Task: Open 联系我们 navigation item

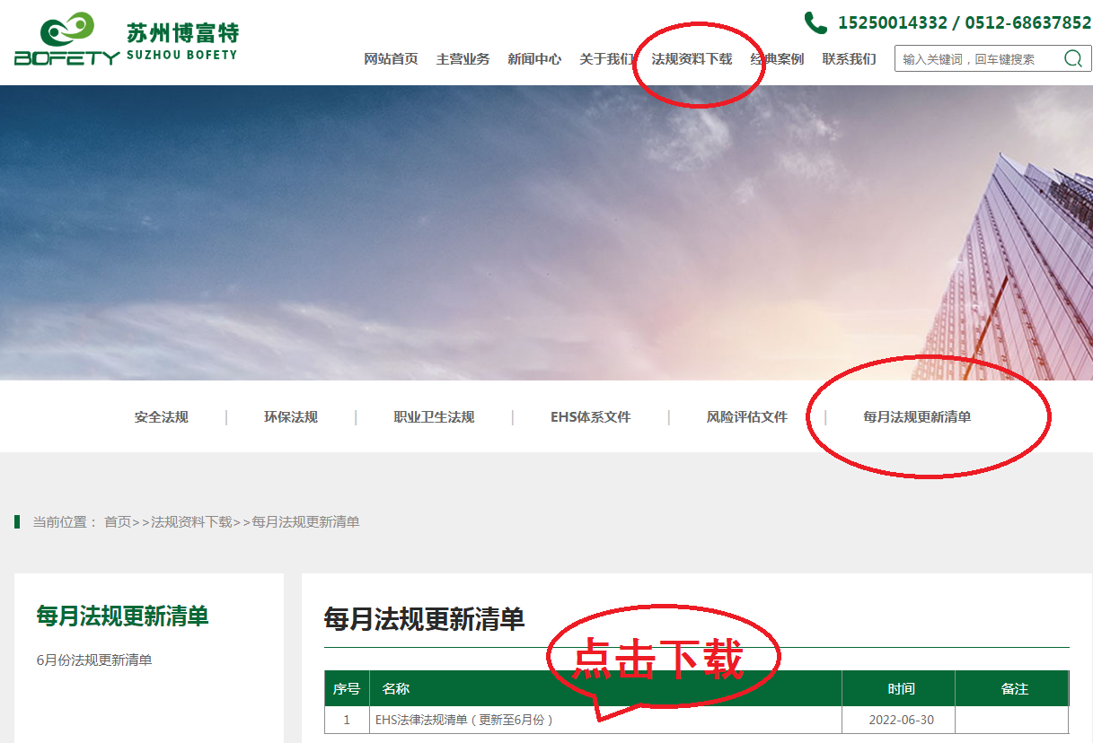Action: [x=849, y=59]
